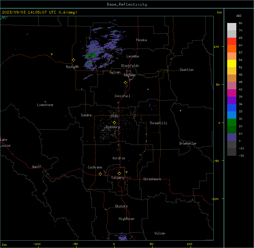
Task: Click the Base_Reflectivity title text
Action: coord(127,4)
